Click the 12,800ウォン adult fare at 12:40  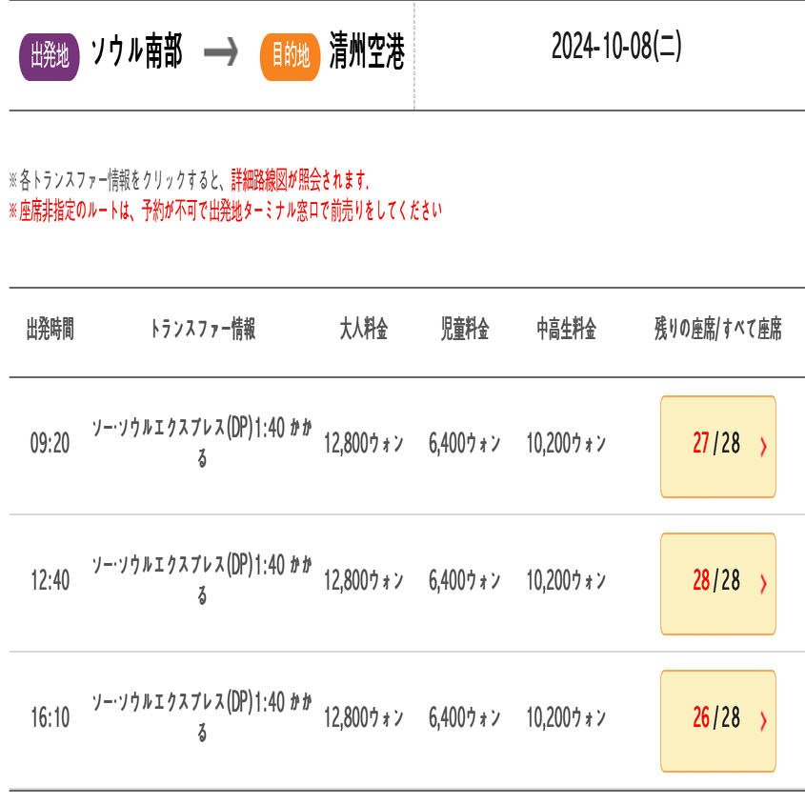[364, 581]
